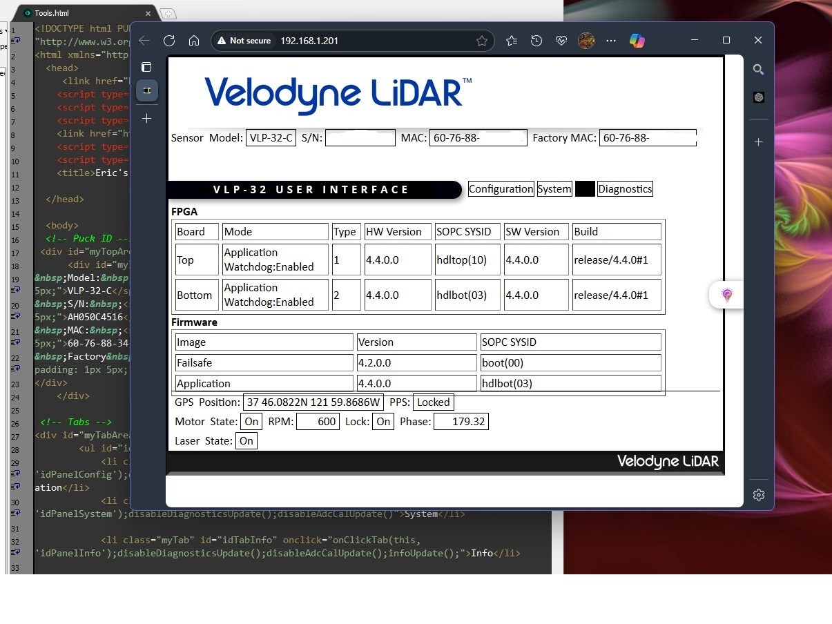Customize right sidebar with plus icon
Image resolution: width=832 pixels, height=624 pixels.
(758, 142)
